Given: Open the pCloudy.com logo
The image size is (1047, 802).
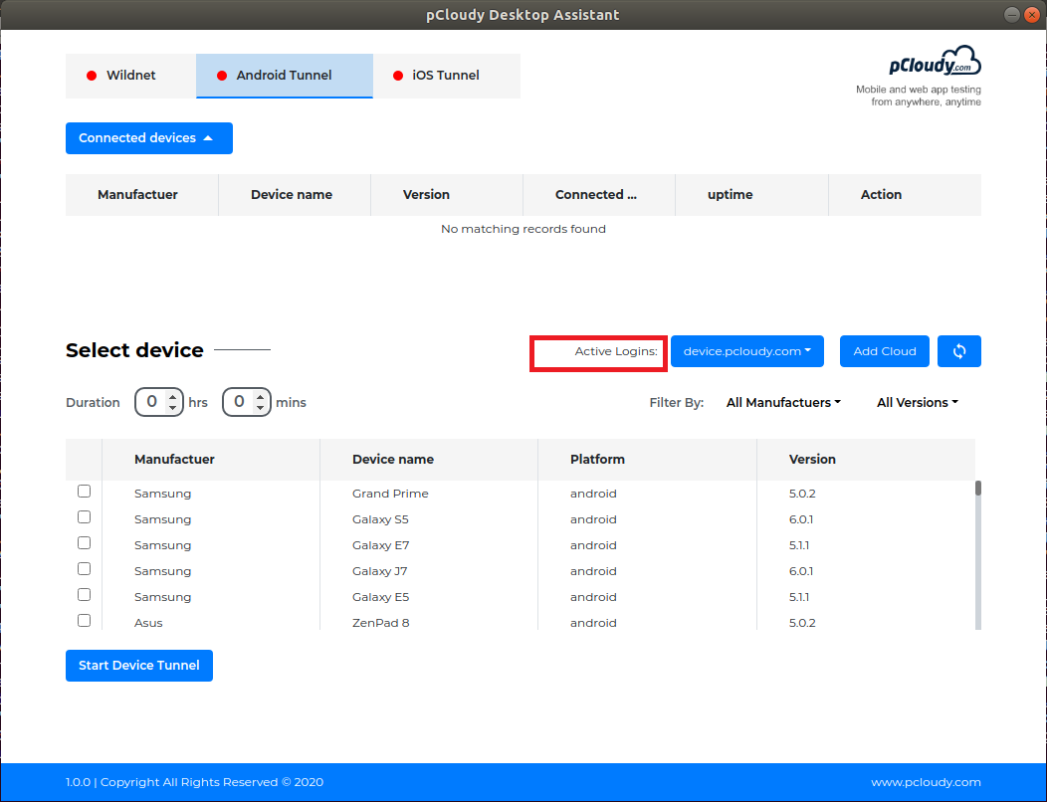Looking at the screenshot, I should (x=935, y=61).
